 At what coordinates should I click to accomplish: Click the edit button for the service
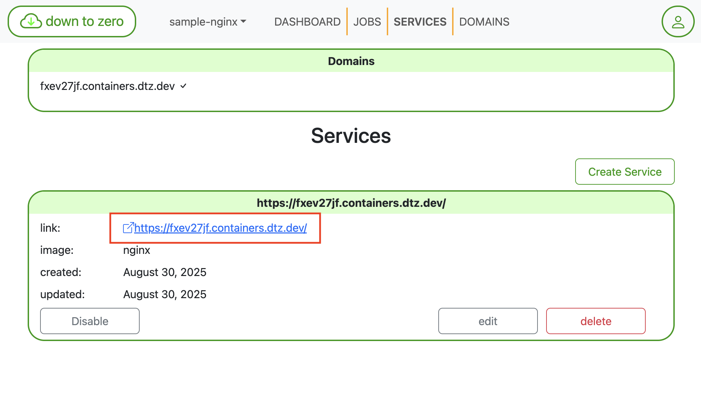[x=488, y=321]
